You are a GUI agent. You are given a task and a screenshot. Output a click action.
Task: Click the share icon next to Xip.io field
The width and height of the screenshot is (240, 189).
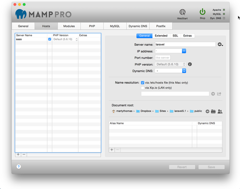tap(219, 94)
